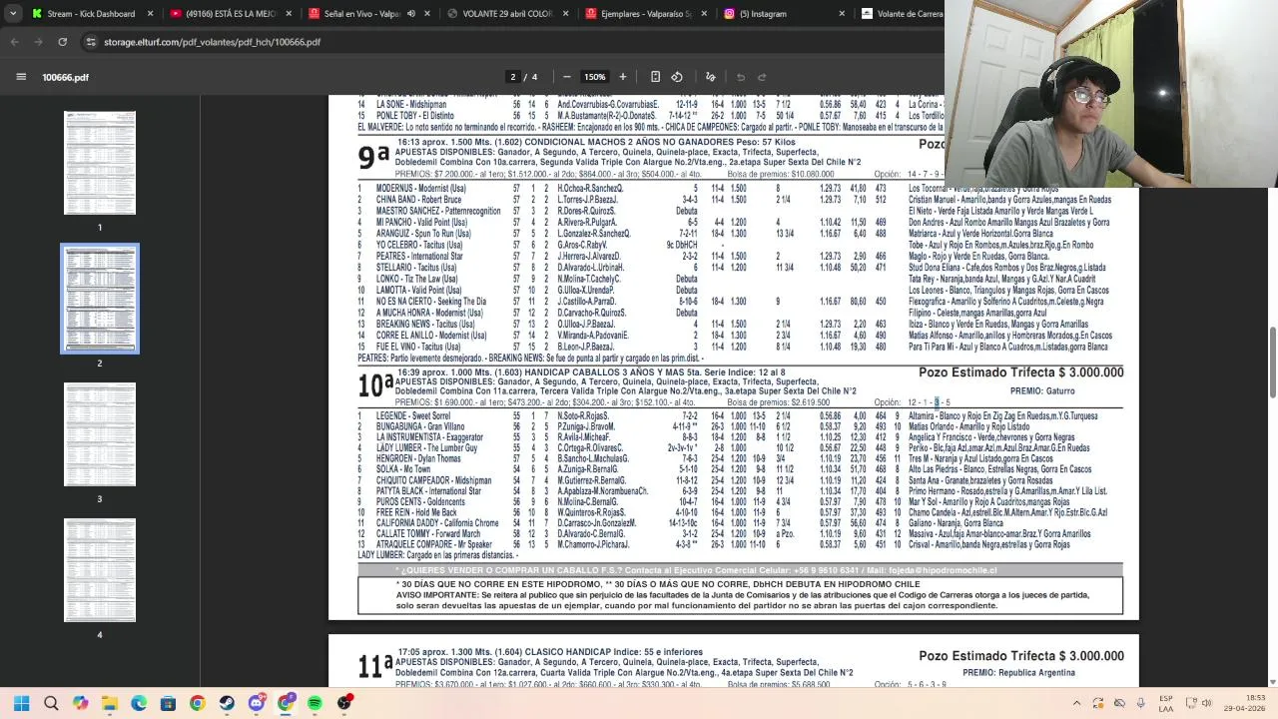
Task: Zoom out the PDF with minus button
Action: [x=567, y=77]
